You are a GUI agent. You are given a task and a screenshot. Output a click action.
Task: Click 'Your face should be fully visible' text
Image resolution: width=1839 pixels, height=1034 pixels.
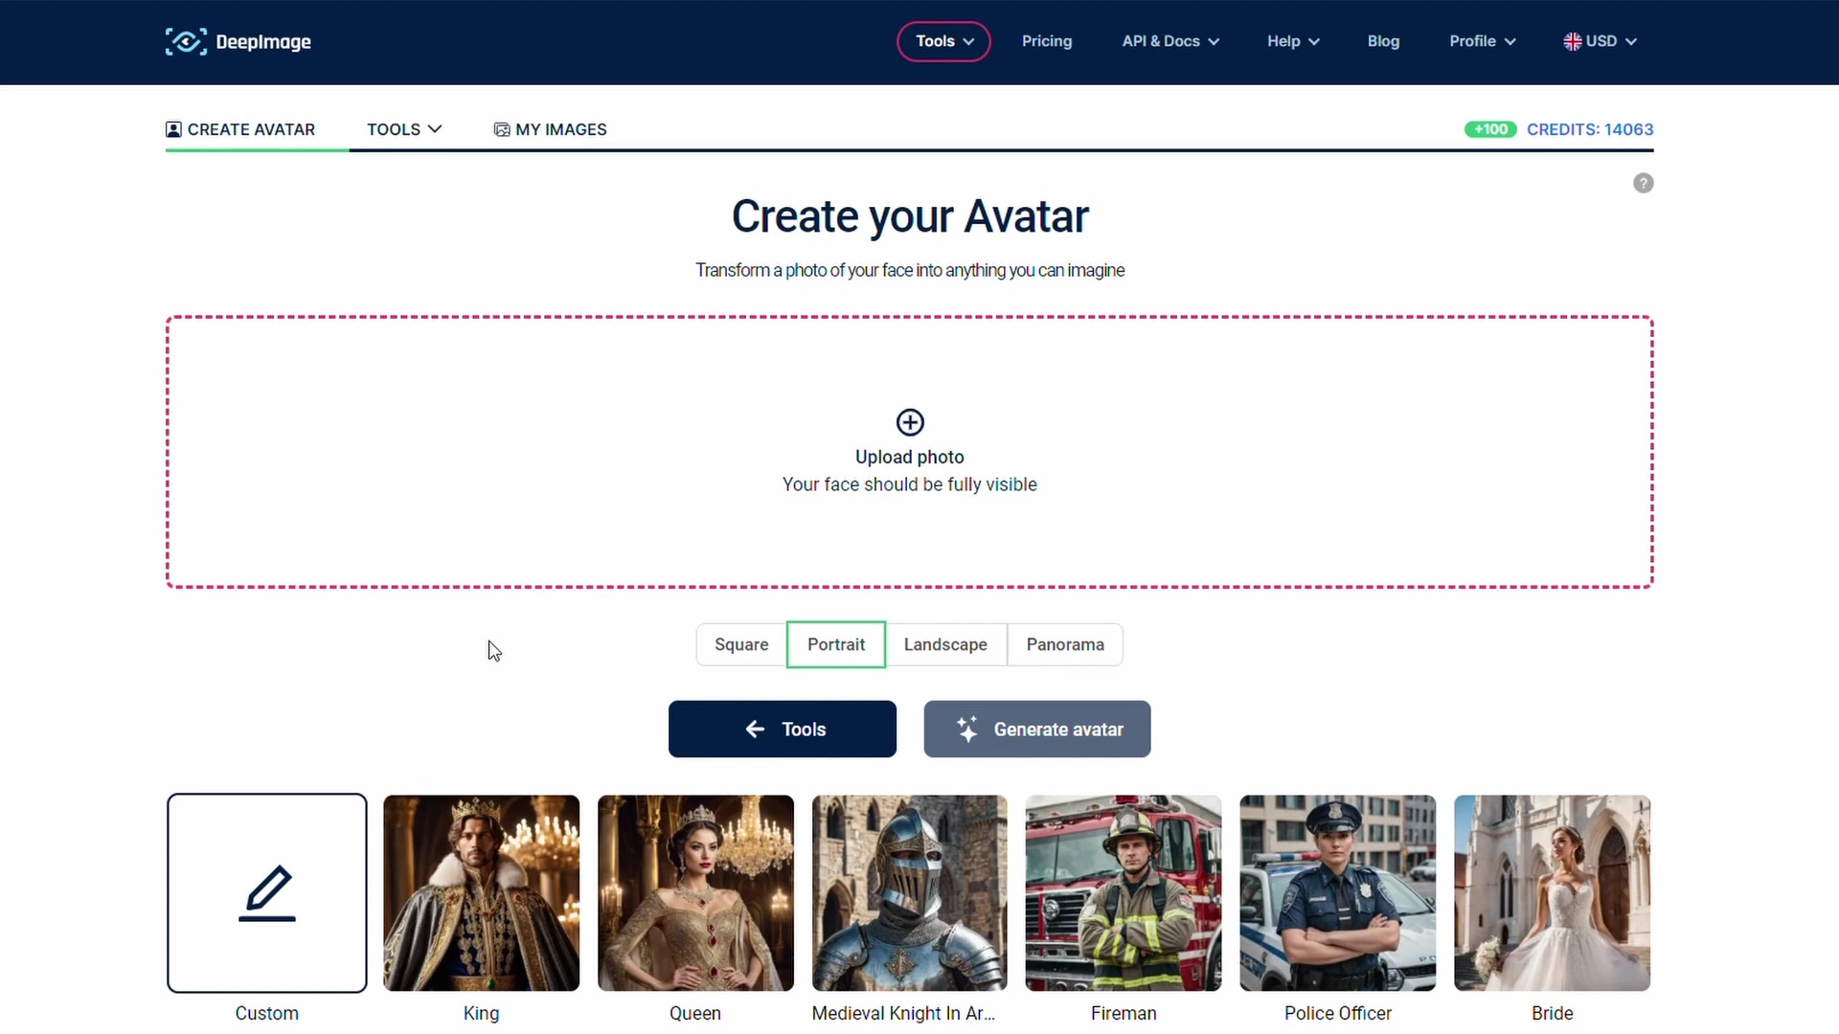909,484
